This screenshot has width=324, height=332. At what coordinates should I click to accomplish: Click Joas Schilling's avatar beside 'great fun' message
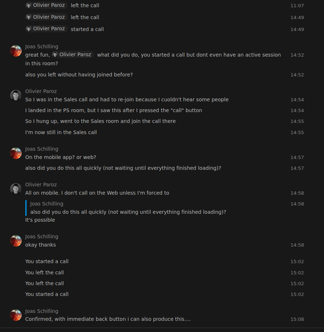[x=16, y=51]
